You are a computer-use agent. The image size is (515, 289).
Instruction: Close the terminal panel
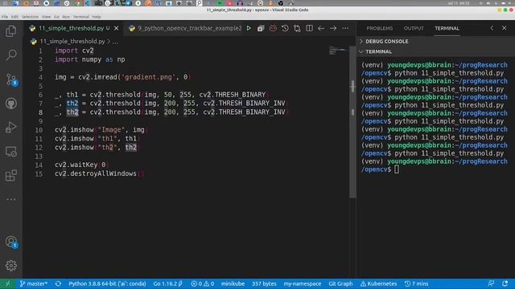tap(505, 28)
